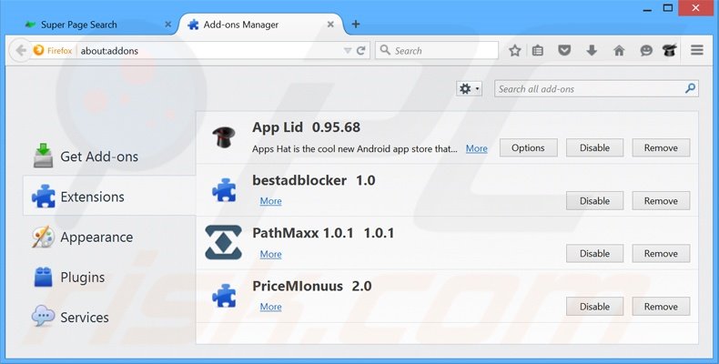Viewport: 719px width, 364px height.
Task: Open the Pocket icon in toolbar
Action: 564,50
